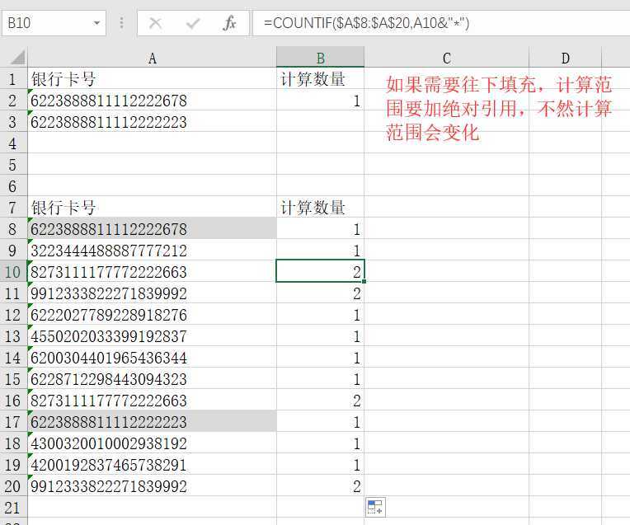Image resolution: width=630 pixels, height=525 pixels.
Task: Click the COUNTIF formula in formula bar
Action: 366,23
